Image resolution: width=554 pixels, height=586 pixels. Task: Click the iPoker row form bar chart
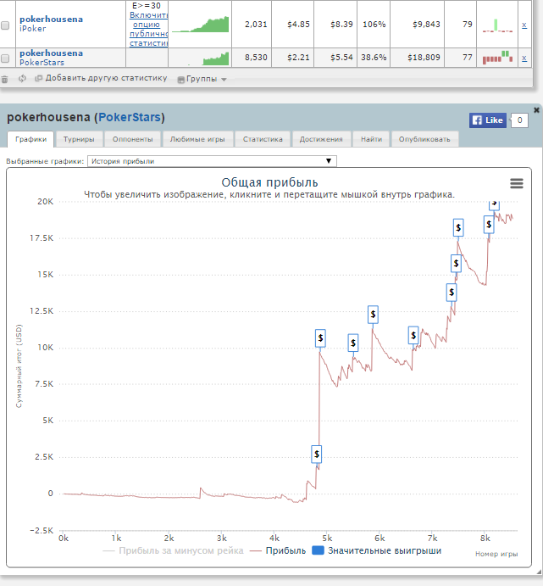pyautogui.click(x=497, y=25)
